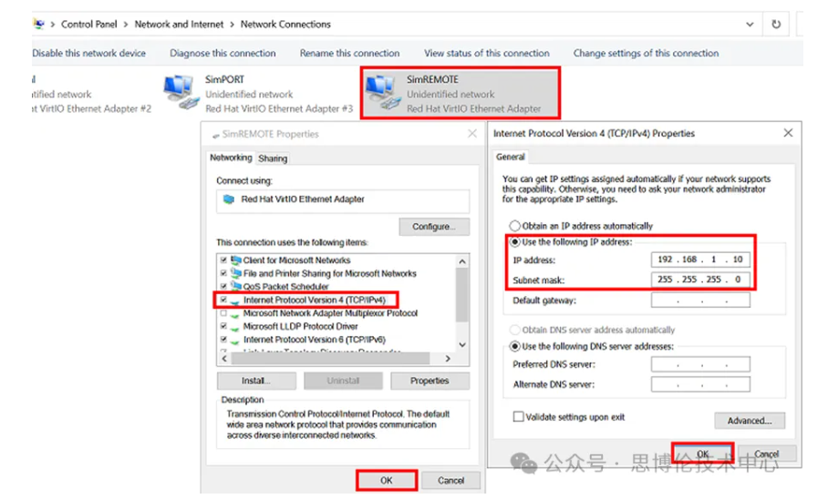Screen dimensions: 828x499
Task: Select Obtain an IP address automatically
Action: (x=516, y=226)
